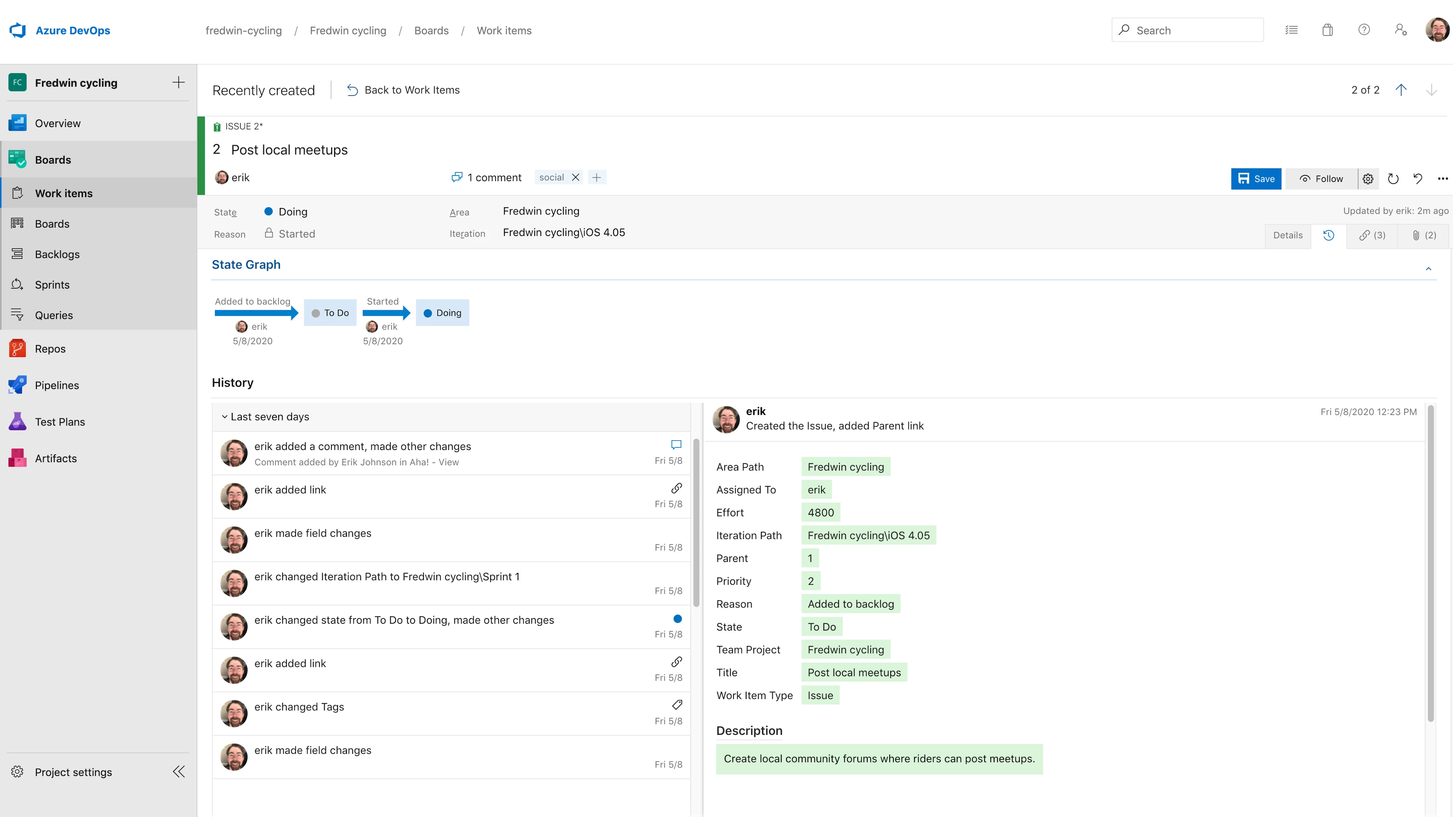Go to Pipelines in the sidebar
Screen dimensions: 1453x817
(x=57, y=385)
